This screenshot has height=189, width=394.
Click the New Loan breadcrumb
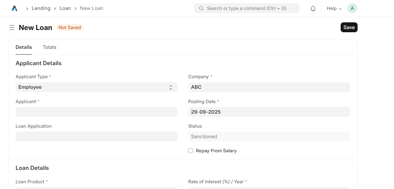(x=91, y=8)
